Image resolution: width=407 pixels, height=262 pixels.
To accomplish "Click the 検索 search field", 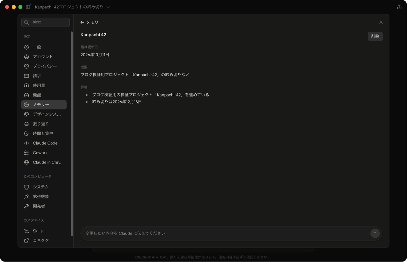I will tap(46, 22).
